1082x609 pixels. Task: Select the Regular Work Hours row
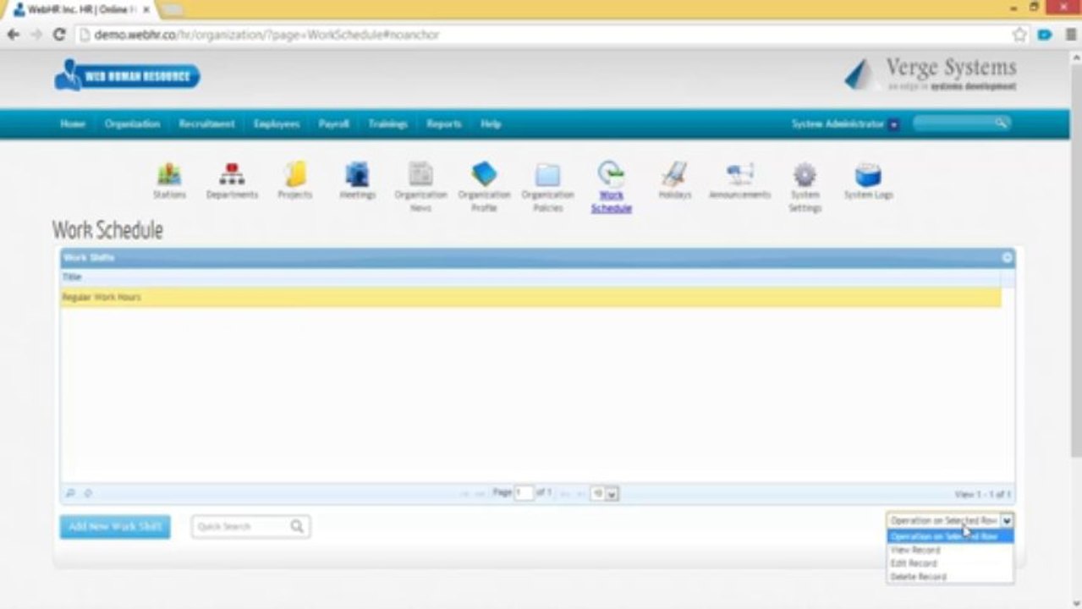(530, 298)
